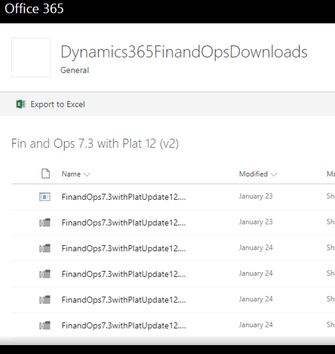Click January 24 date in third row

256,248
